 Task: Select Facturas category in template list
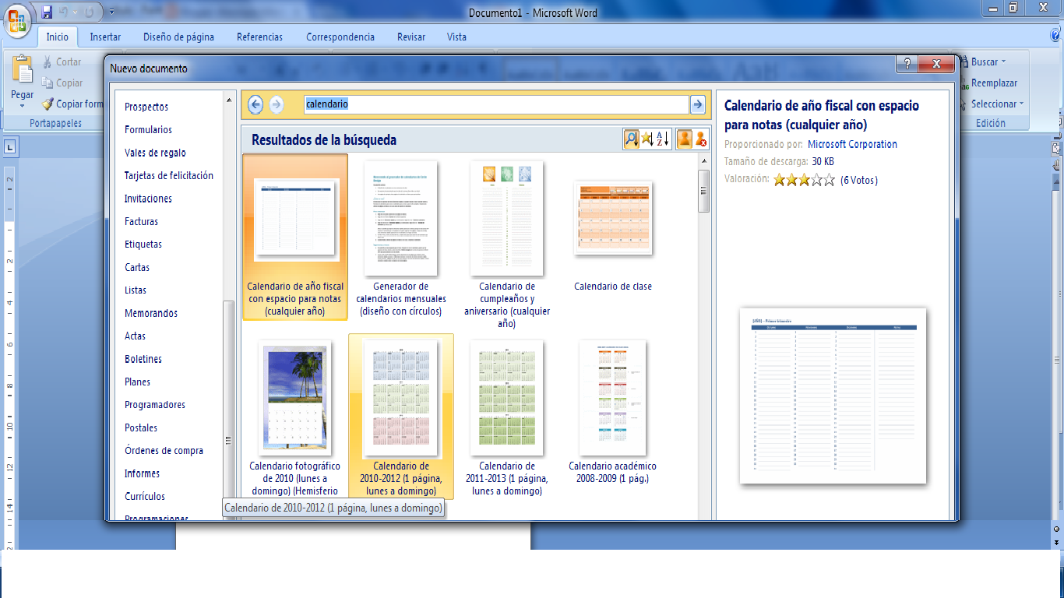pos(141,222)
